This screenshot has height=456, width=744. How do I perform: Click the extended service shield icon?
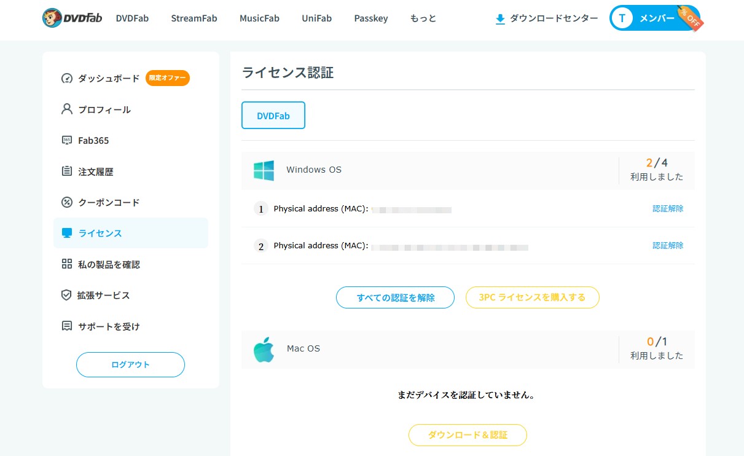click(x=67, y=295)
